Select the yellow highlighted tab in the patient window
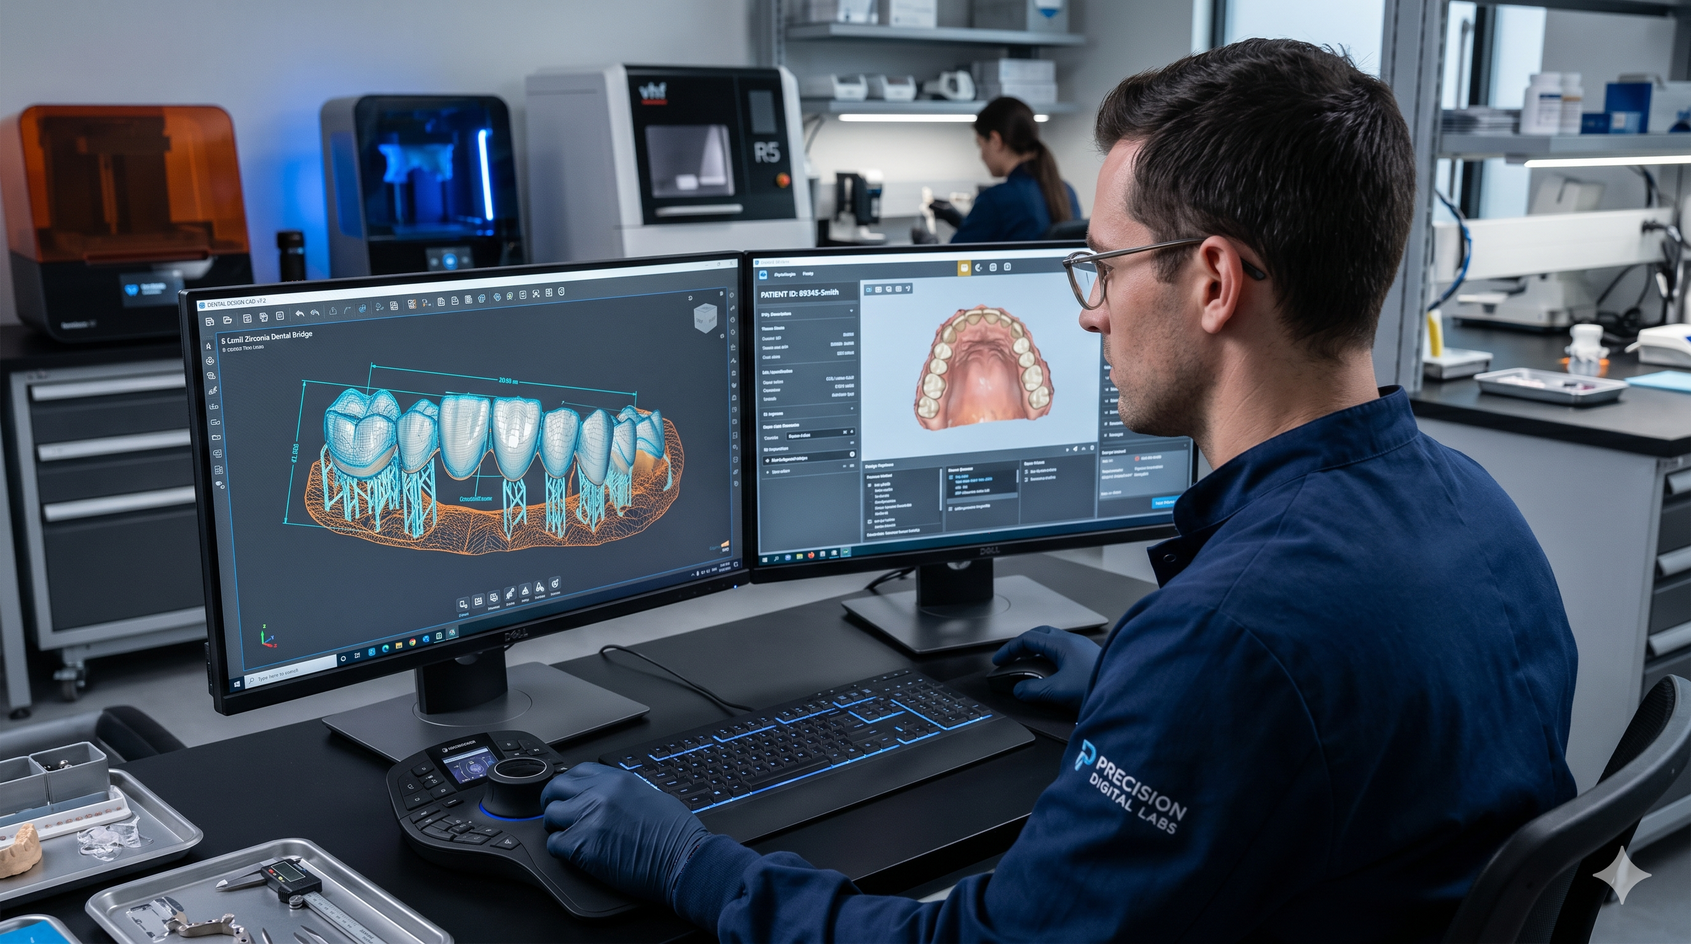1691x944 pixels. [963, 267]
